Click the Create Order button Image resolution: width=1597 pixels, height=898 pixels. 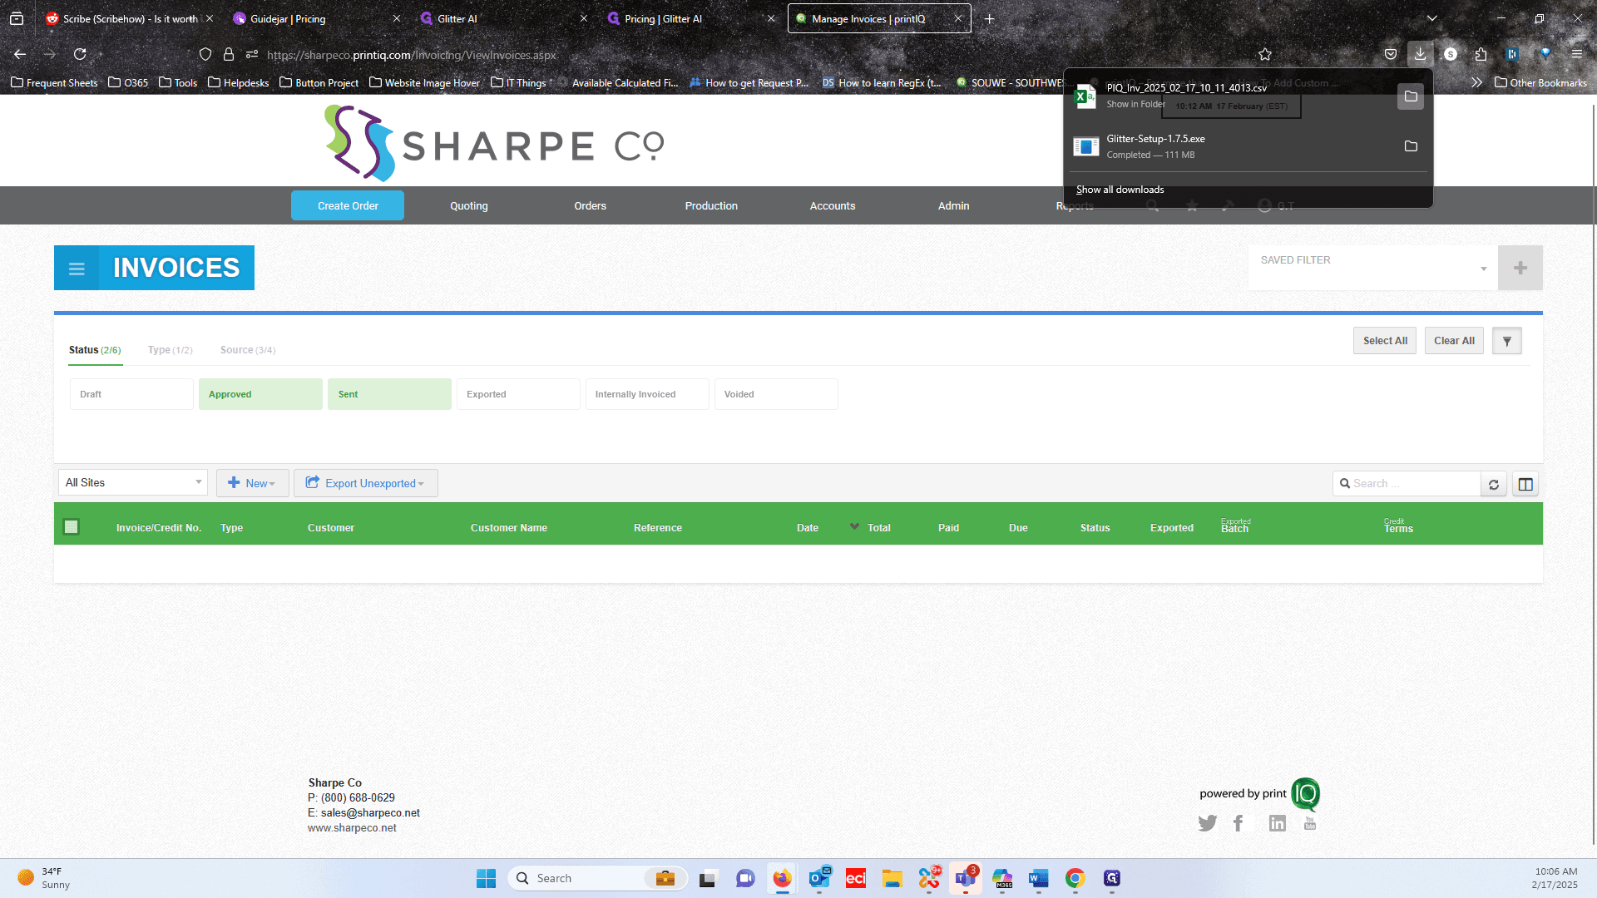(348, 205)
